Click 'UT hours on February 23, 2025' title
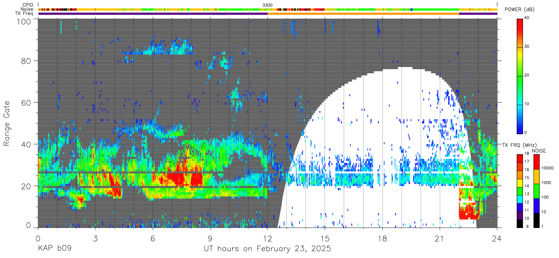This screenshot has width=559, height=258. click(x=267, y=249)
